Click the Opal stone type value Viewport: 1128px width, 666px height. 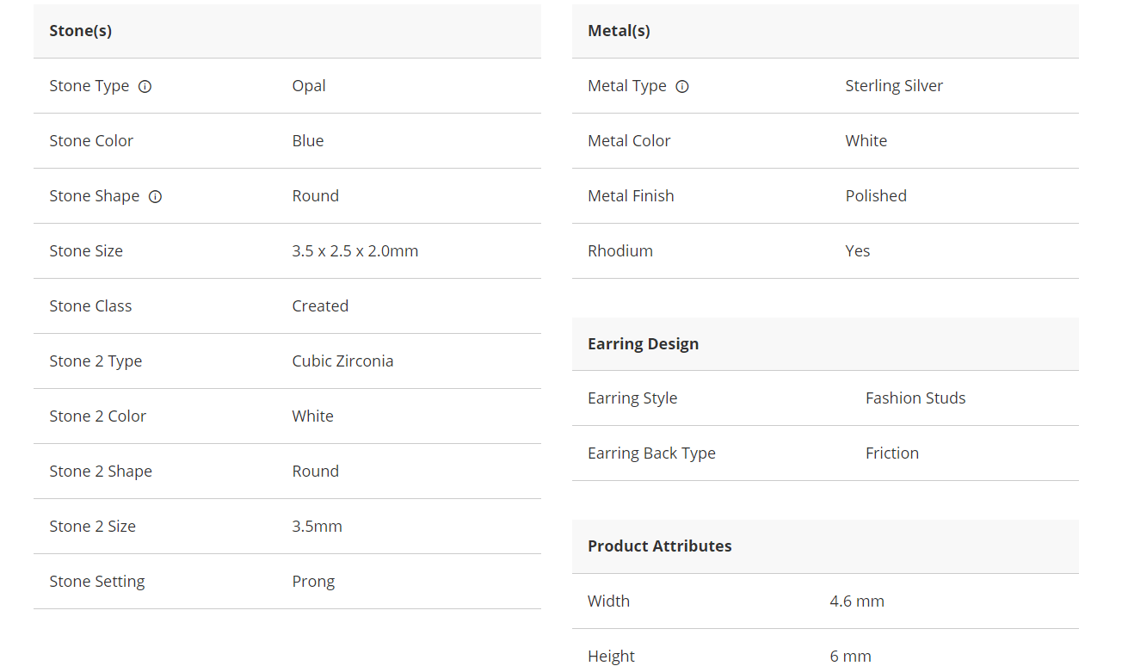(309, 86)
